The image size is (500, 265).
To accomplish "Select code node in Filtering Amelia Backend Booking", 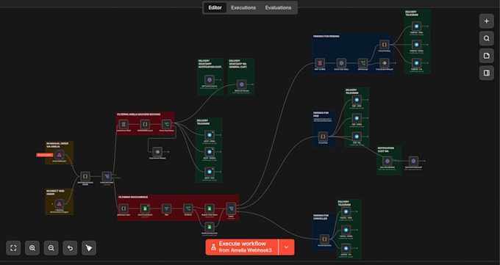I will (145, 124).
